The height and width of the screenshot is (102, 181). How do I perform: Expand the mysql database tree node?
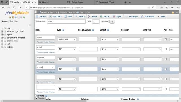tap(2, 35)
